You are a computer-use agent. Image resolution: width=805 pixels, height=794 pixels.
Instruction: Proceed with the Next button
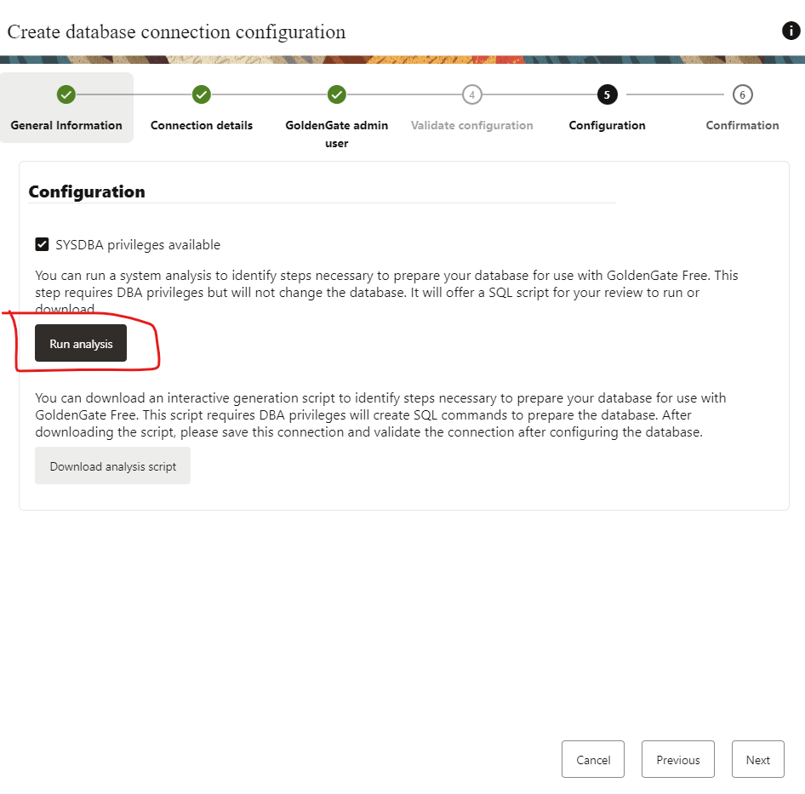[757, 760]
